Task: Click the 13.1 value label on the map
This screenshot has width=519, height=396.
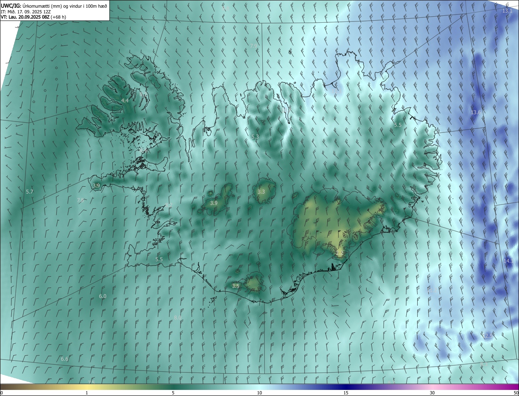Action: click(507, 11)
